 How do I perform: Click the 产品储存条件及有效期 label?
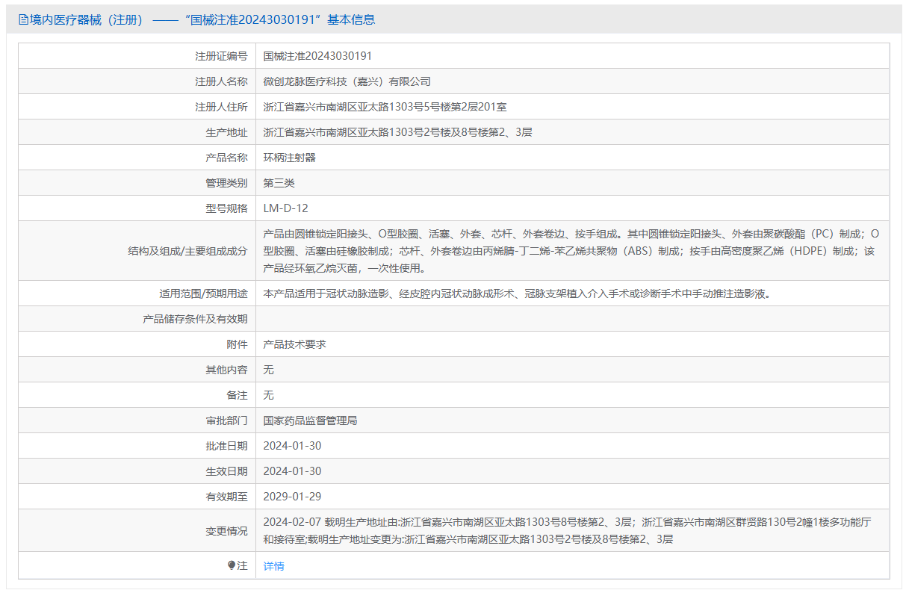[x=195, y=319]
